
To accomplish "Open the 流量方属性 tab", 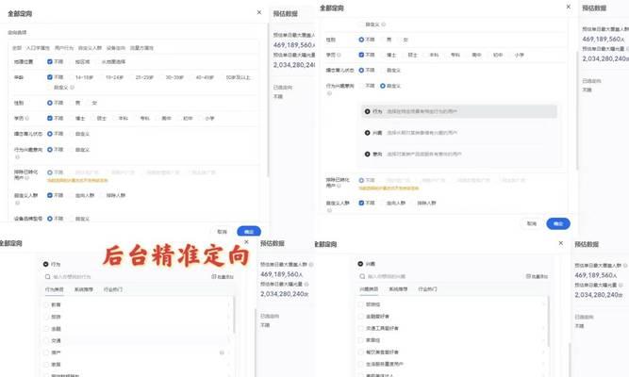I will pos(141,48).
